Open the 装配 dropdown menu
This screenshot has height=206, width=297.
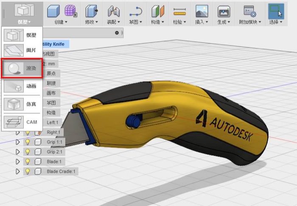point(113,22)
